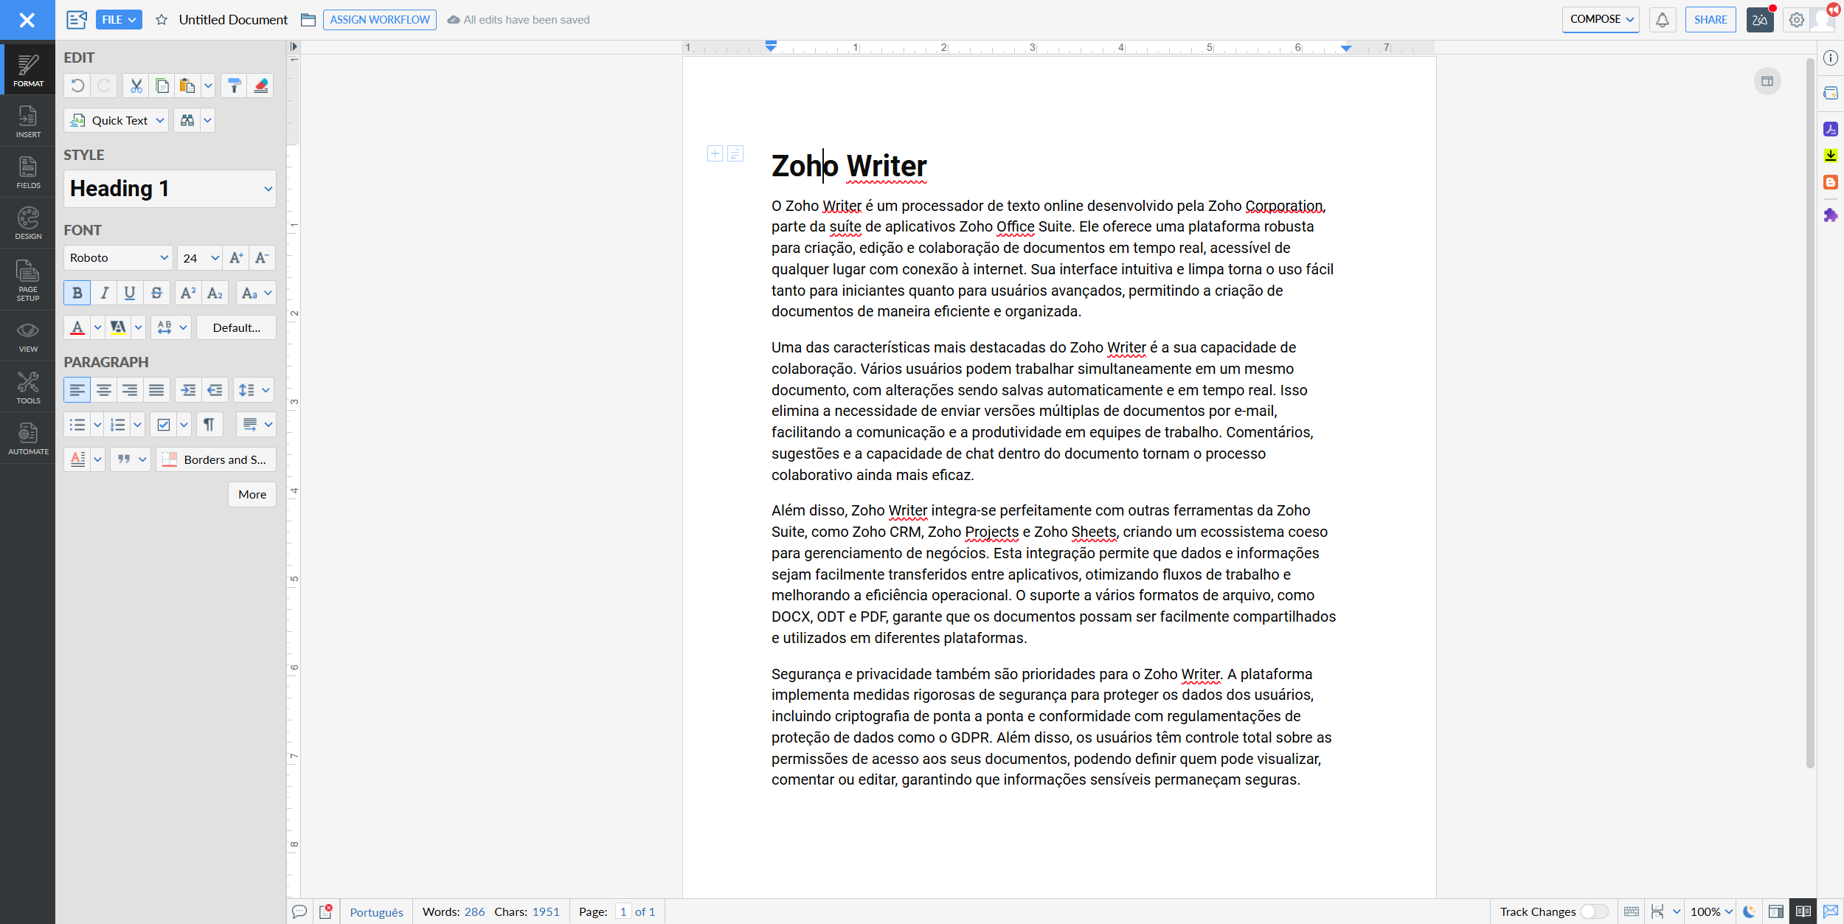Expand the change case Aa dropdown
Screen dimensions: 1844x924
click(x=257, y=293)
